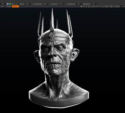Viewport: 125px width, 113px height.
Task: Click the upward arrow icon in navigation toolbar
Action: [84, 6]
